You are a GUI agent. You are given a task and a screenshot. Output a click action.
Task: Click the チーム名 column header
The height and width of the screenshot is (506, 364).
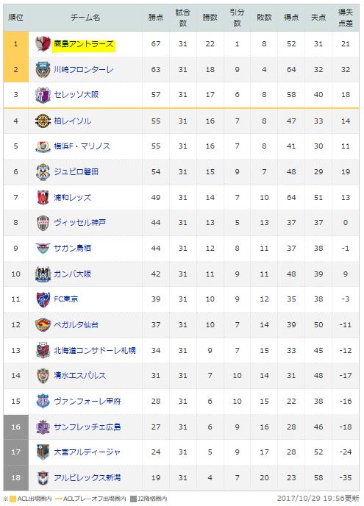85,18
